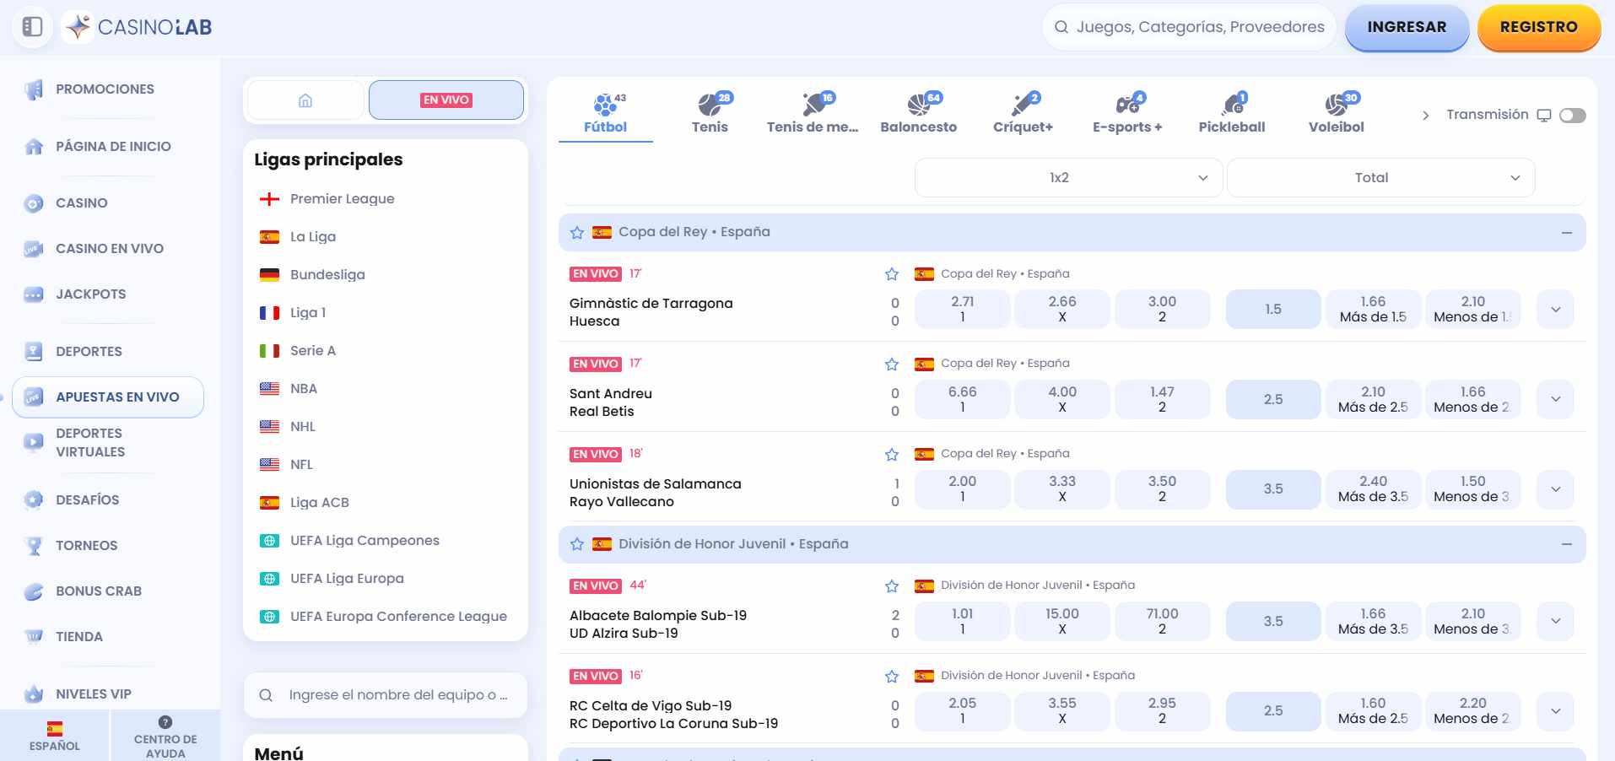Switch to the EN VIVO tab

pyautogui.click(x=446, y=100)
